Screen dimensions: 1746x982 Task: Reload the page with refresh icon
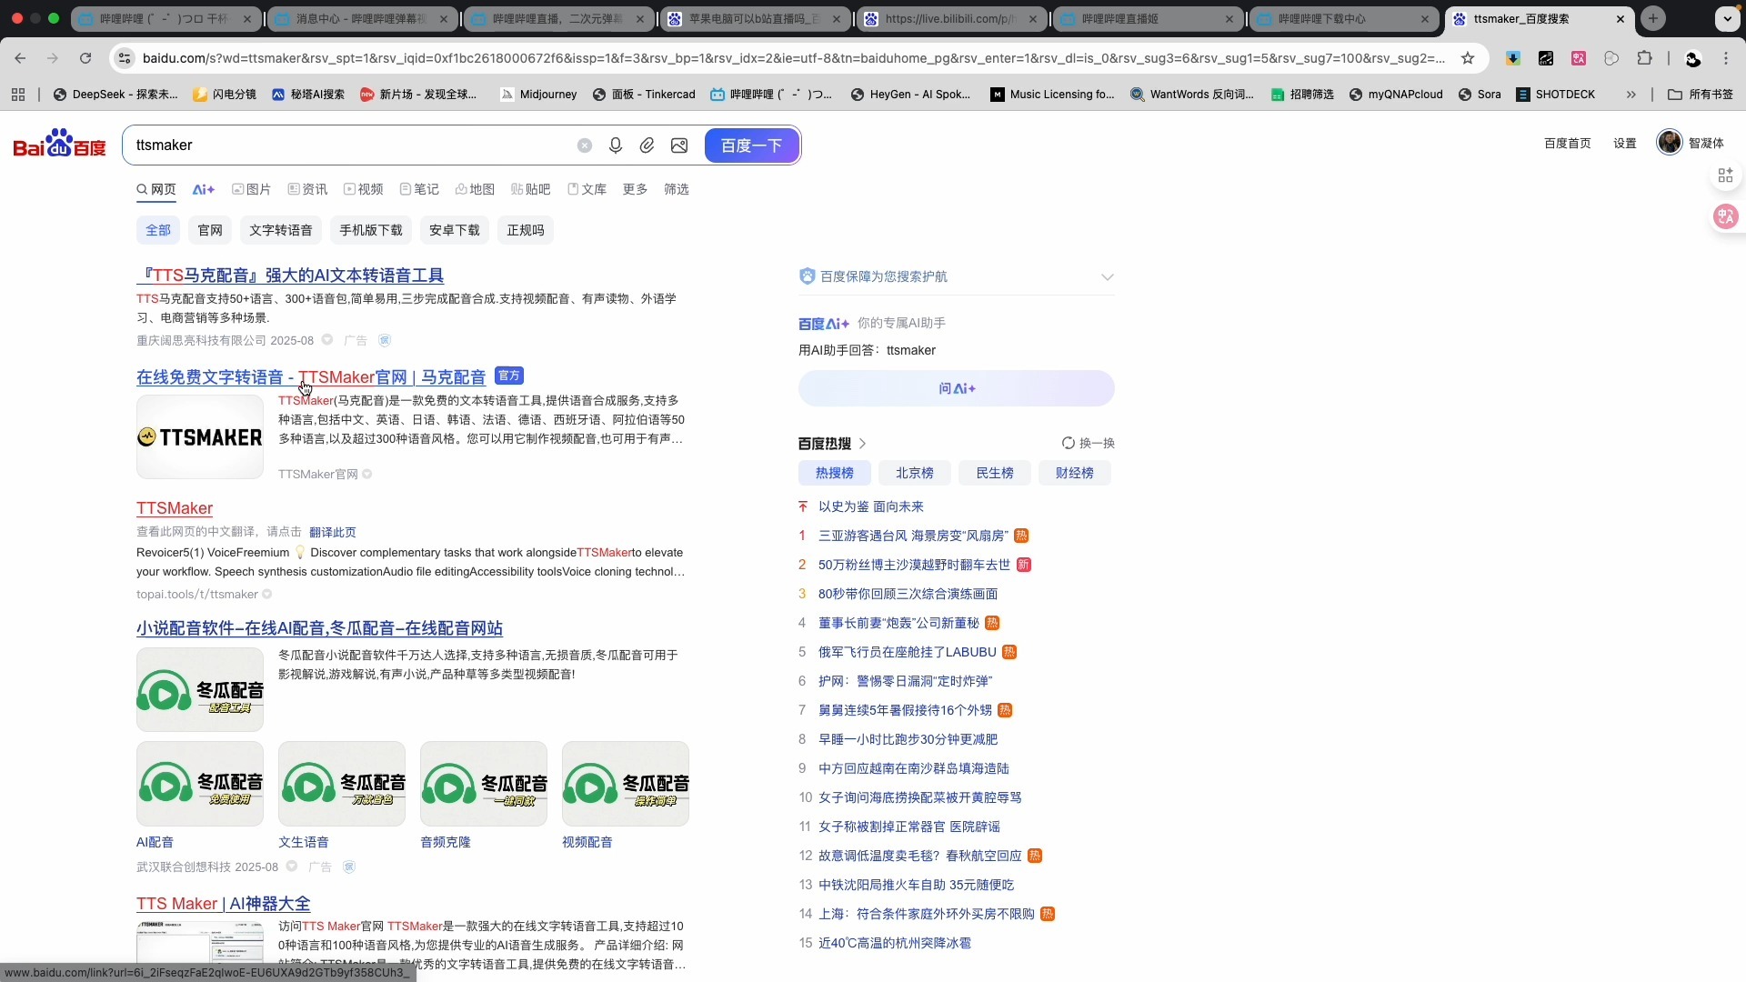click(x=85, y=58)
